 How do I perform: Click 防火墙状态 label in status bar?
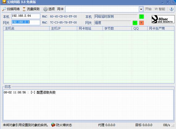tap(64, 125)
